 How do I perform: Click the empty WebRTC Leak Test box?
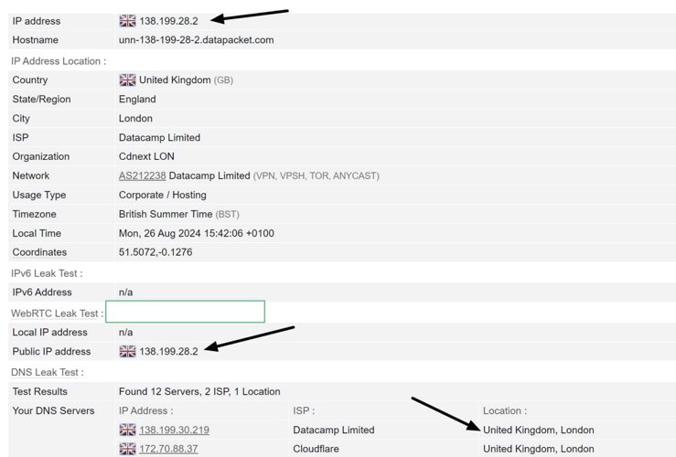(x=185, y=312)
